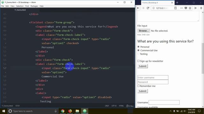Viewport: 204px width, 114px height.
Task: Click the site info icon in address bar
Action: pyautogui.click(x=154, y=8)
